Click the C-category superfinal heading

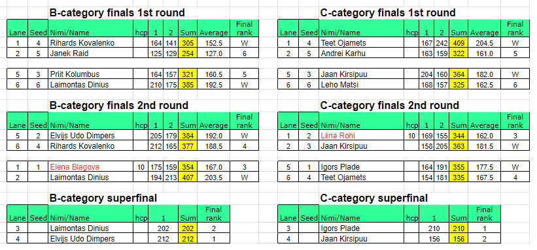[374, 198]
